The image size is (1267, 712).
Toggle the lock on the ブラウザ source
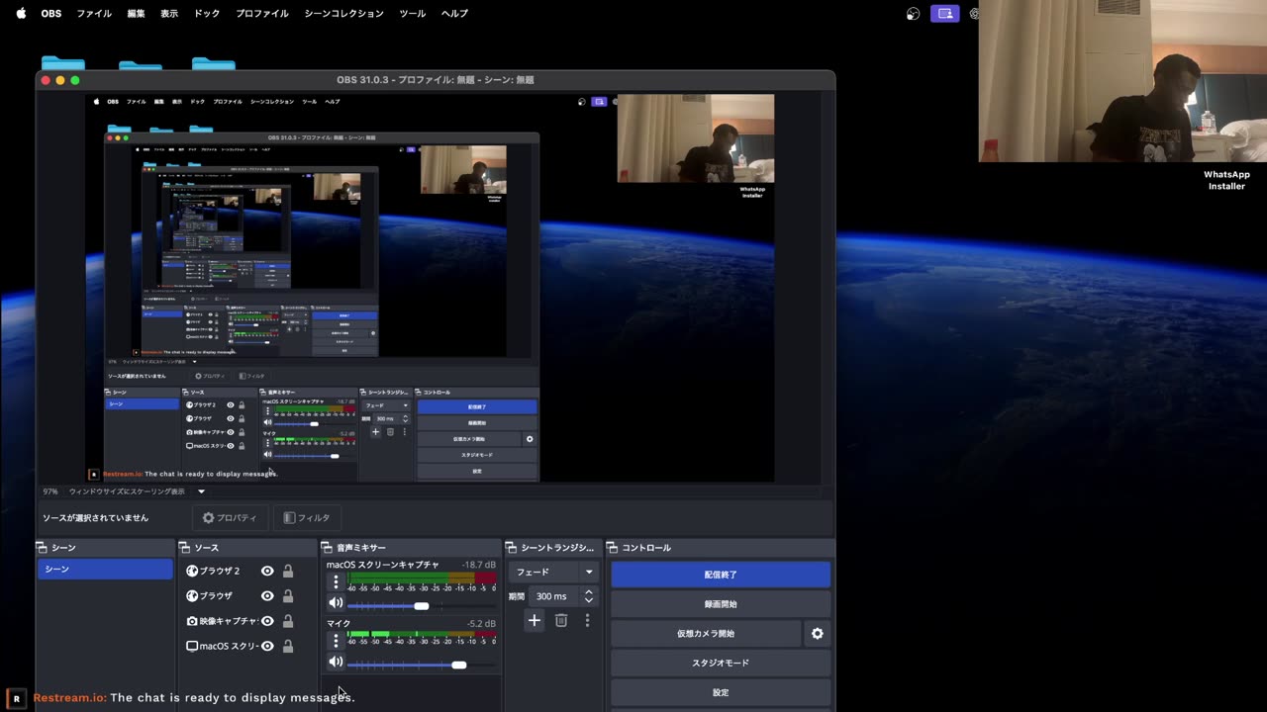288,595
